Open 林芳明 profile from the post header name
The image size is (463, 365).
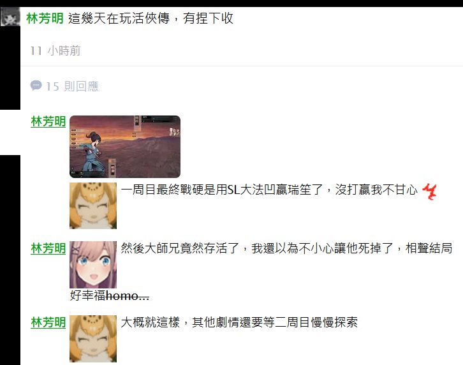click(x=45, y=19)
